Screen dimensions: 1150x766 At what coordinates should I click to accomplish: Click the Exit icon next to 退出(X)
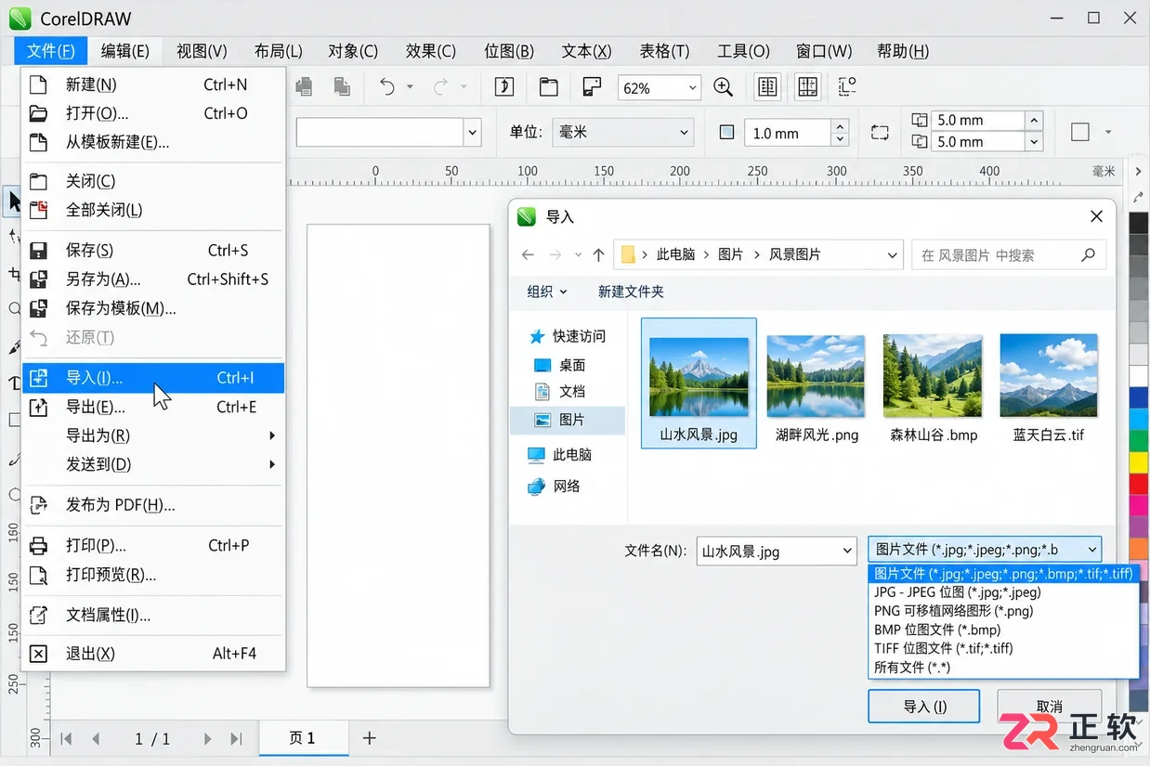click(38, 654)
